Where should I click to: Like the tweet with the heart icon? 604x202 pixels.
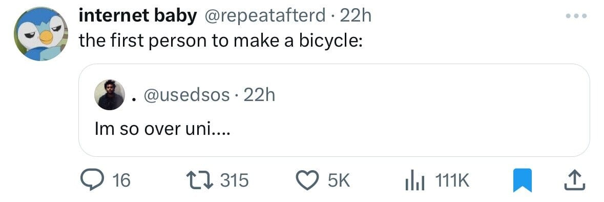click(x=308, y=180)
